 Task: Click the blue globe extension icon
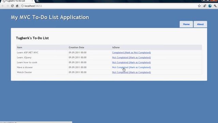coord(210,6)
